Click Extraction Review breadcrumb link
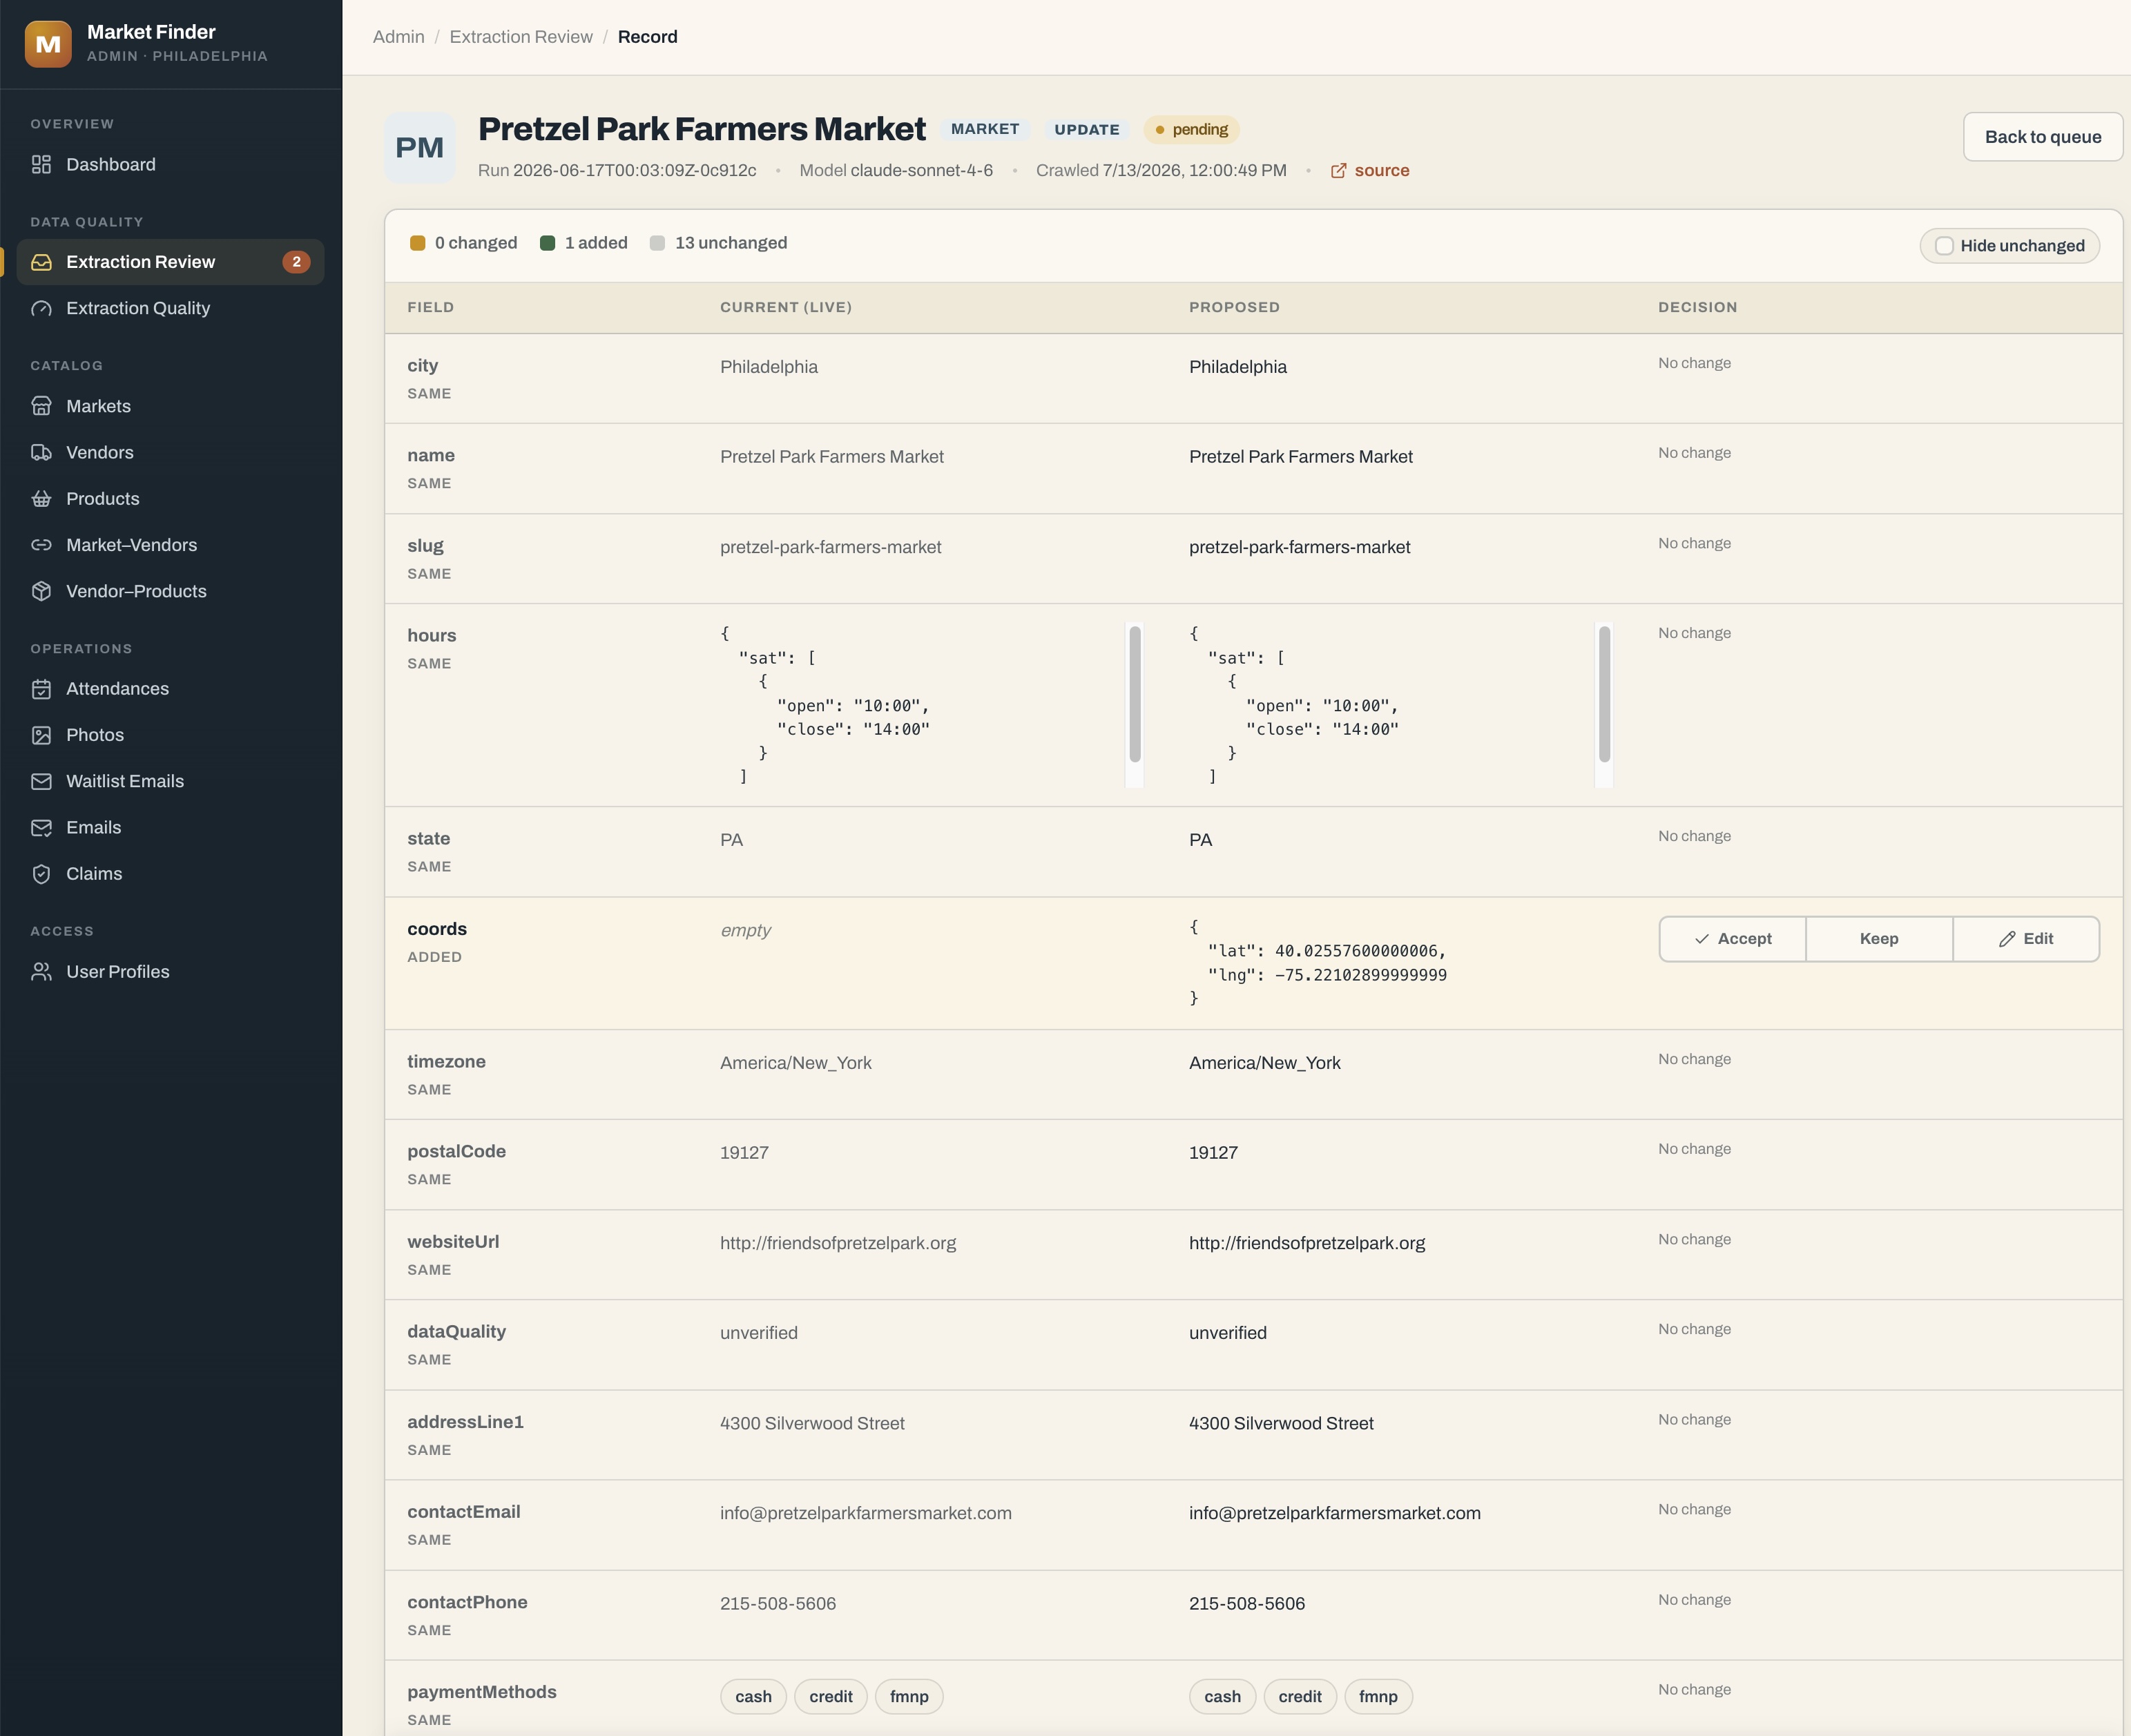Viewport: 2131px width, 1736px height. [521, 37]
